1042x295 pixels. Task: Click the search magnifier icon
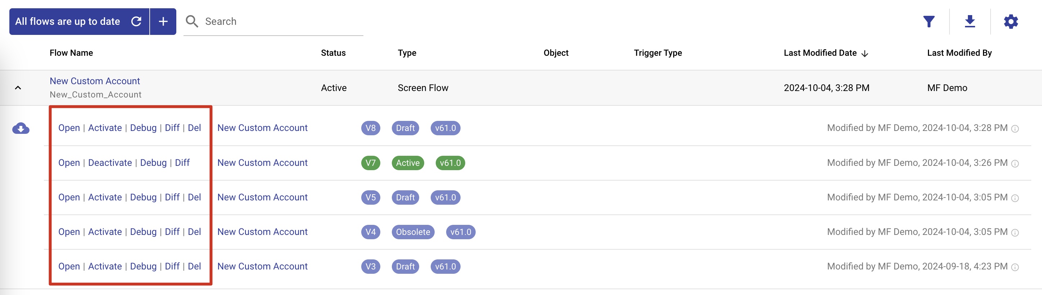tap(192, 22)
